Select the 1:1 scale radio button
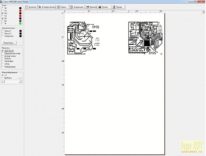Viewport: 206px width, 156px height. [x=3, y=75]
